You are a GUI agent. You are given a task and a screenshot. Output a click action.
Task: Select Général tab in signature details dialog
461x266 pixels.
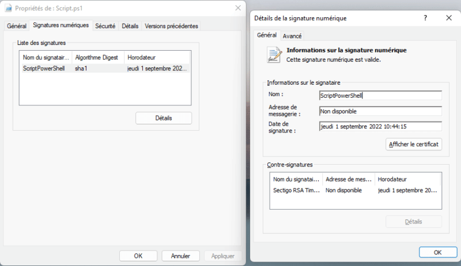pos(267,35)
